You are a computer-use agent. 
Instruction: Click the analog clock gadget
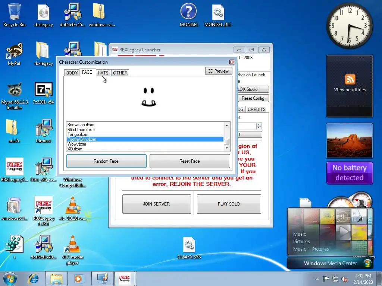click(349, 26)
